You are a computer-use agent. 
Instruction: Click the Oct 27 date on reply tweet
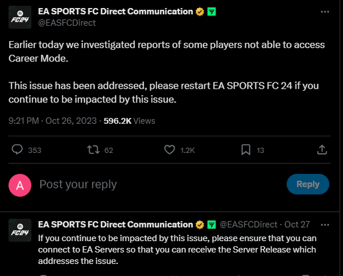(x=297, y=224)
